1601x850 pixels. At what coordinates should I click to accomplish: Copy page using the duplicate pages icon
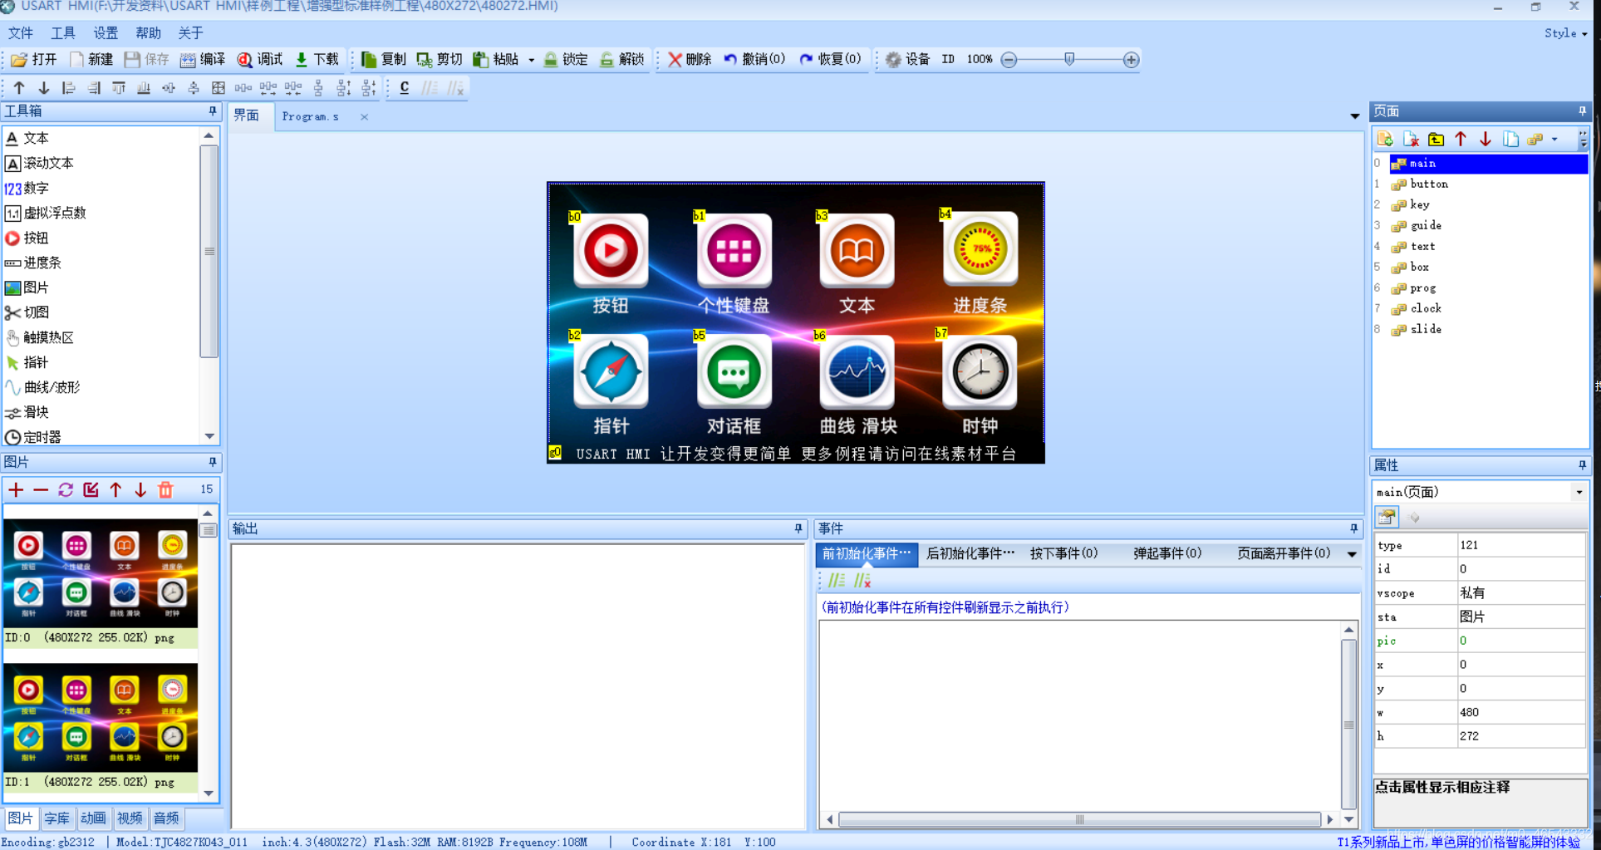coord(1510,139)
